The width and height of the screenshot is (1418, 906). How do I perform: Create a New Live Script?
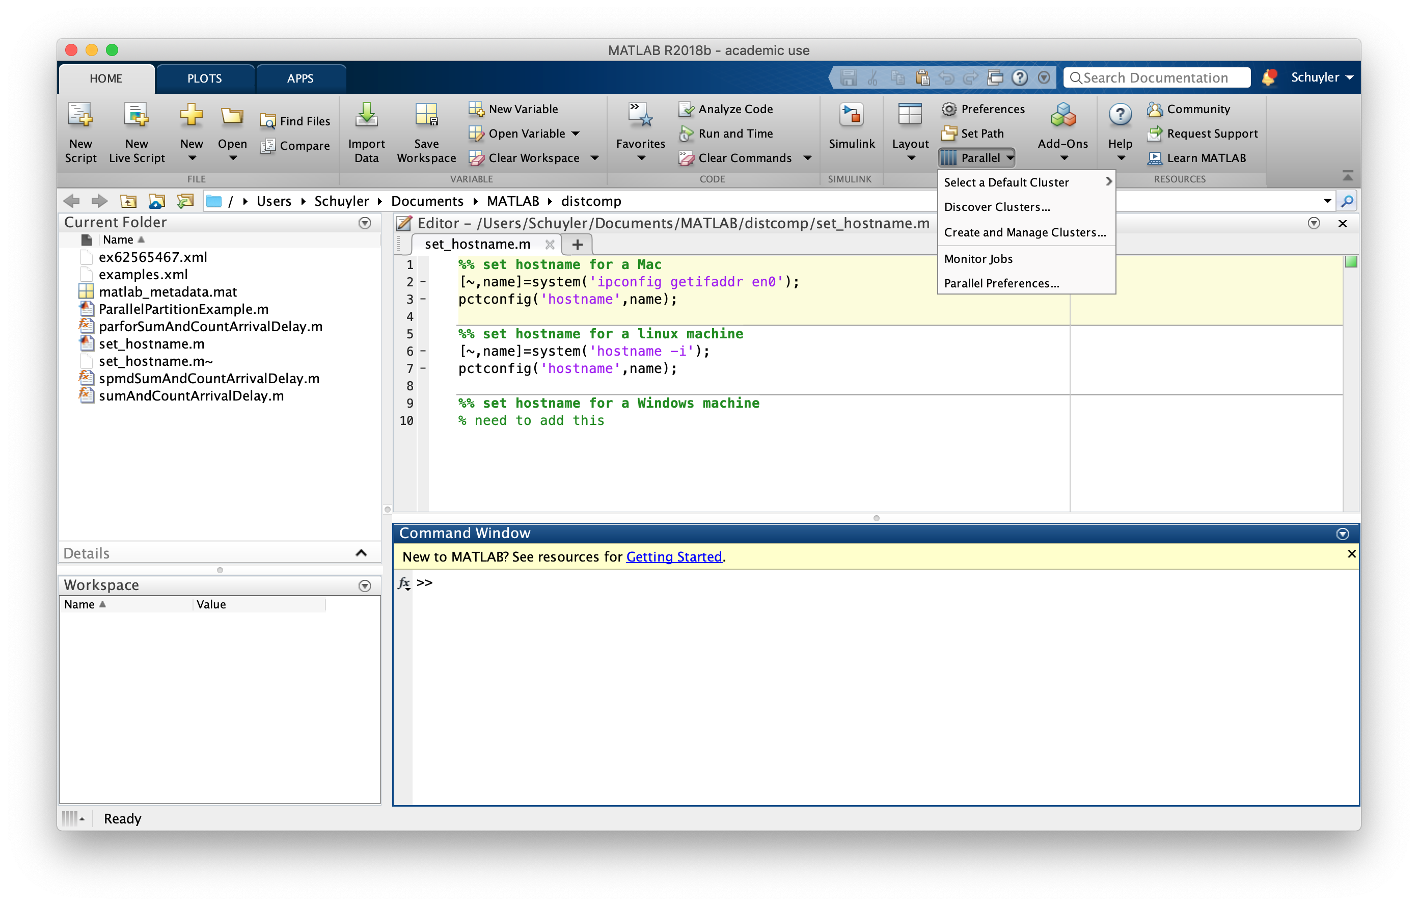coord(137,132)
